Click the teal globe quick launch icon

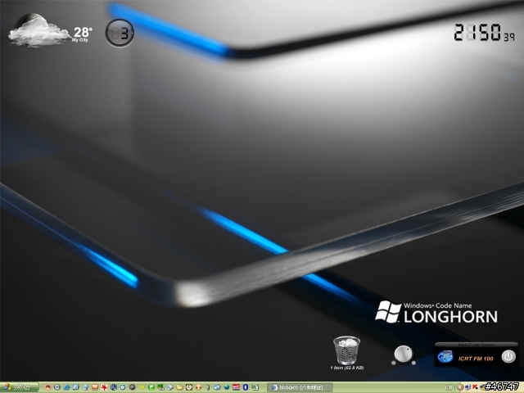227,387
